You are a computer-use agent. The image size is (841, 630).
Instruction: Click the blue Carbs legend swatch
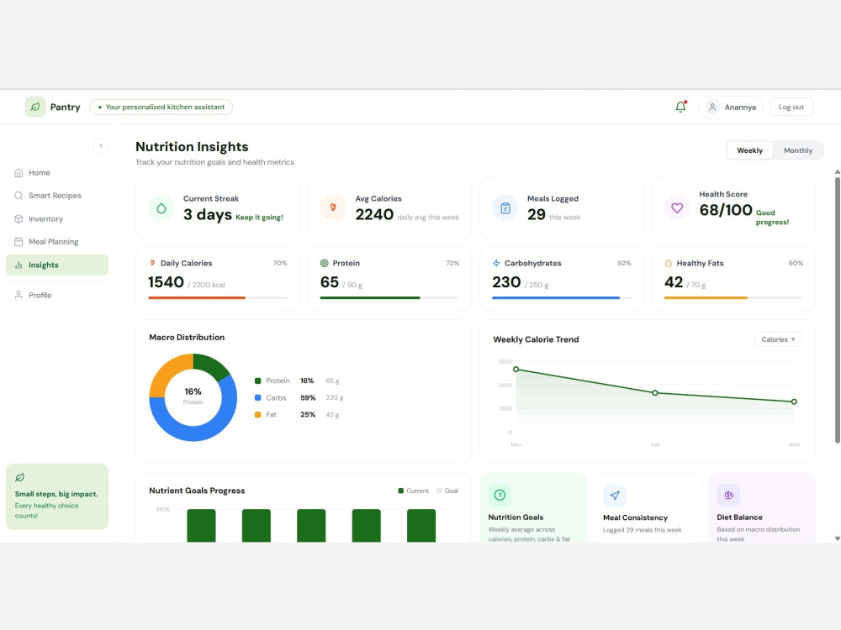pyautogui.click(x=258, y=397)
